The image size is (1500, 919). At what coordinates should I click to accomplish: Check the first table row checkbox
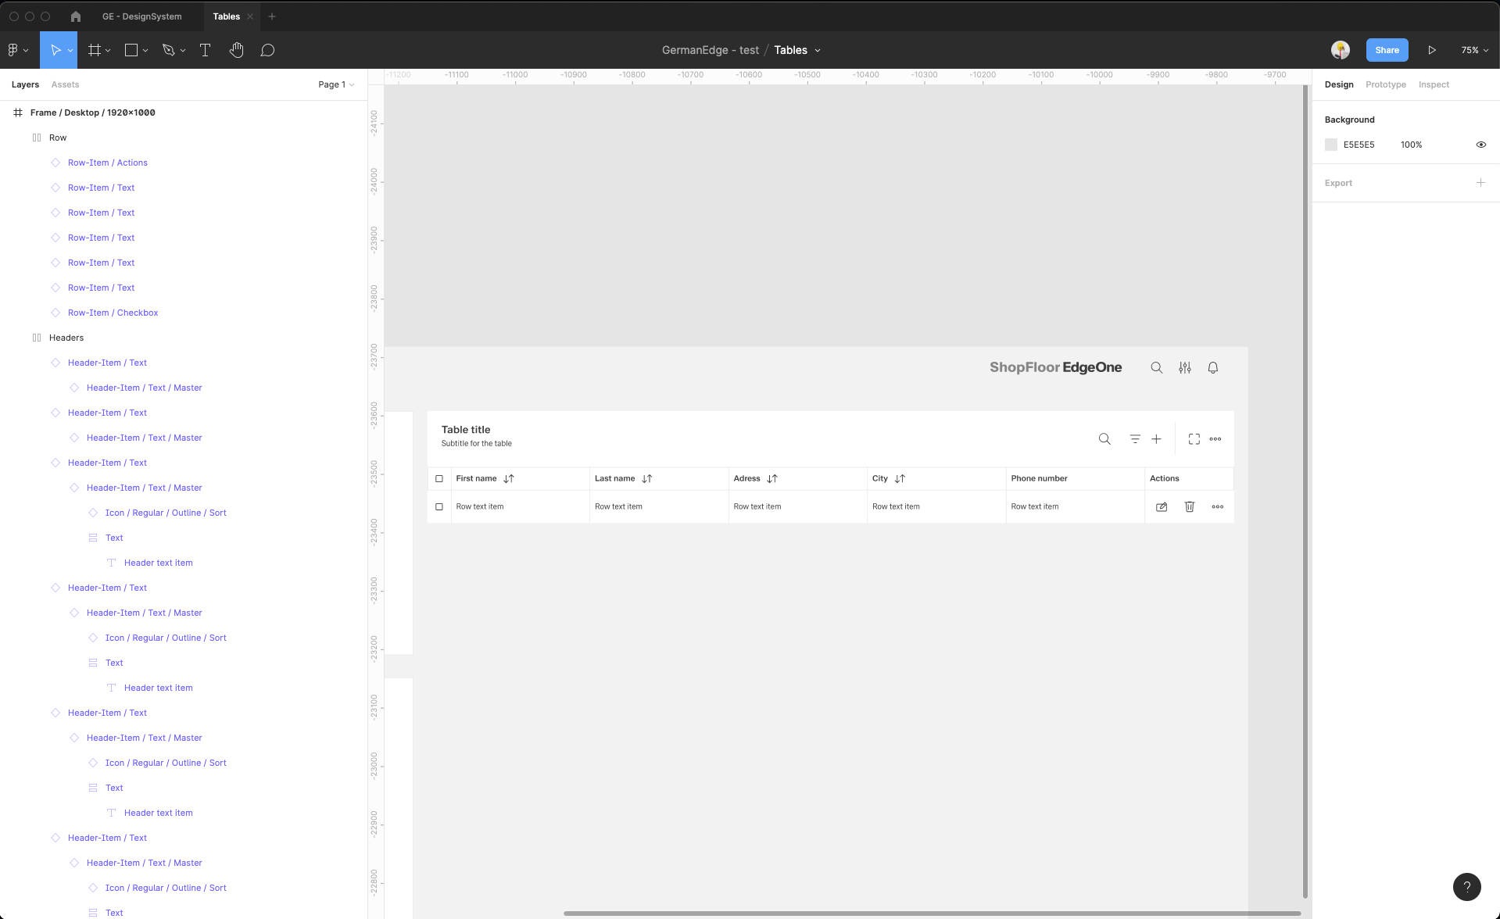tap(439, 506)
